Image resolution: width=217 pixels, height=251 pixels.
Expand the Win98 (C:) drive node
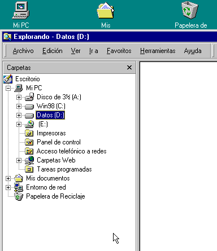[19, 106]
